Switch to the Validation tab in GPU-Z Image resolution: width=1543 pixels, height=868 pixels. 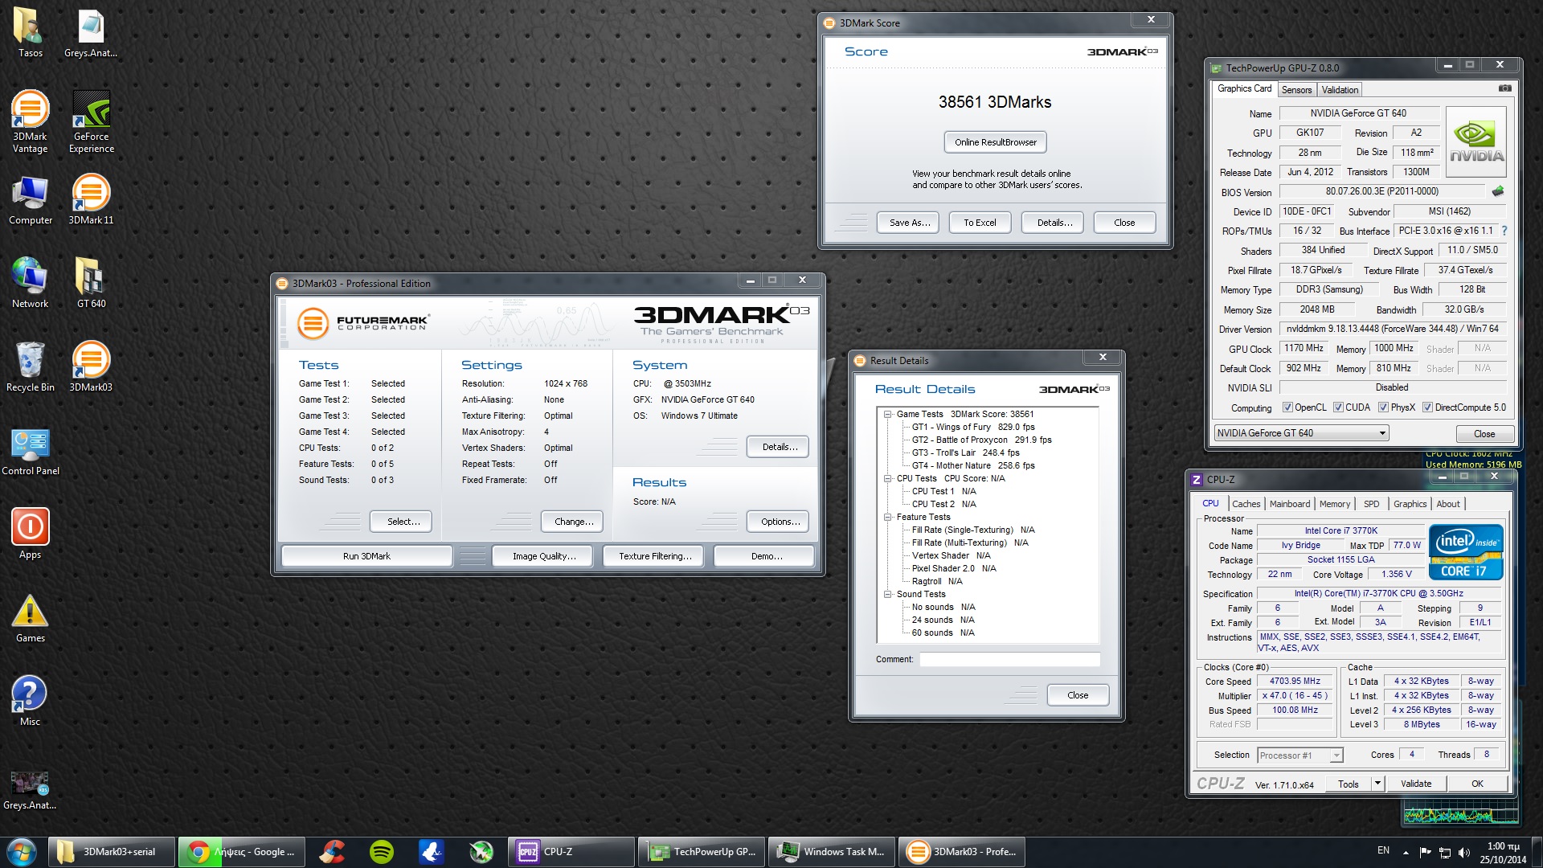point(1340,90)
